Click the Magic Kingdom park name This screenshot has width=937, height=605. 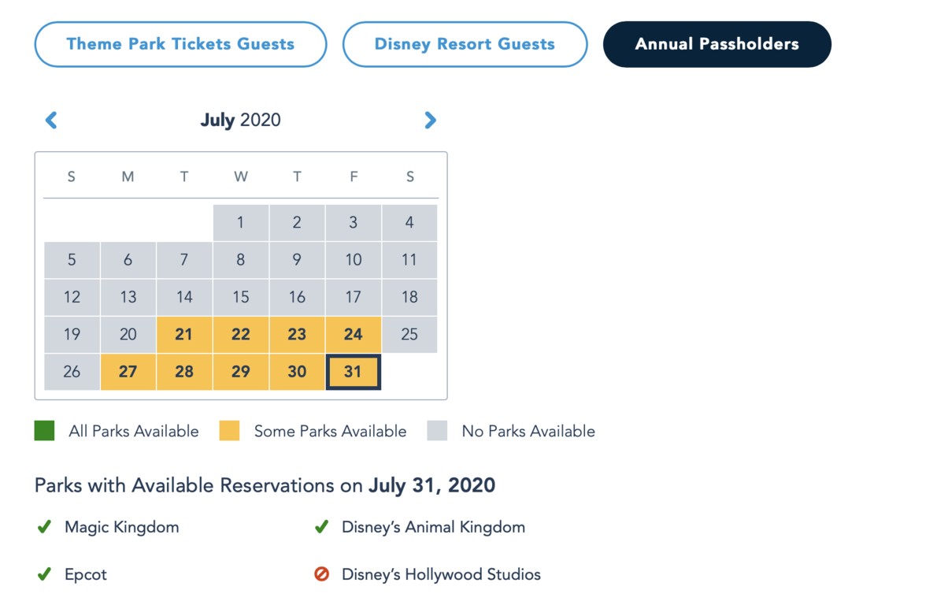point(122,527)
